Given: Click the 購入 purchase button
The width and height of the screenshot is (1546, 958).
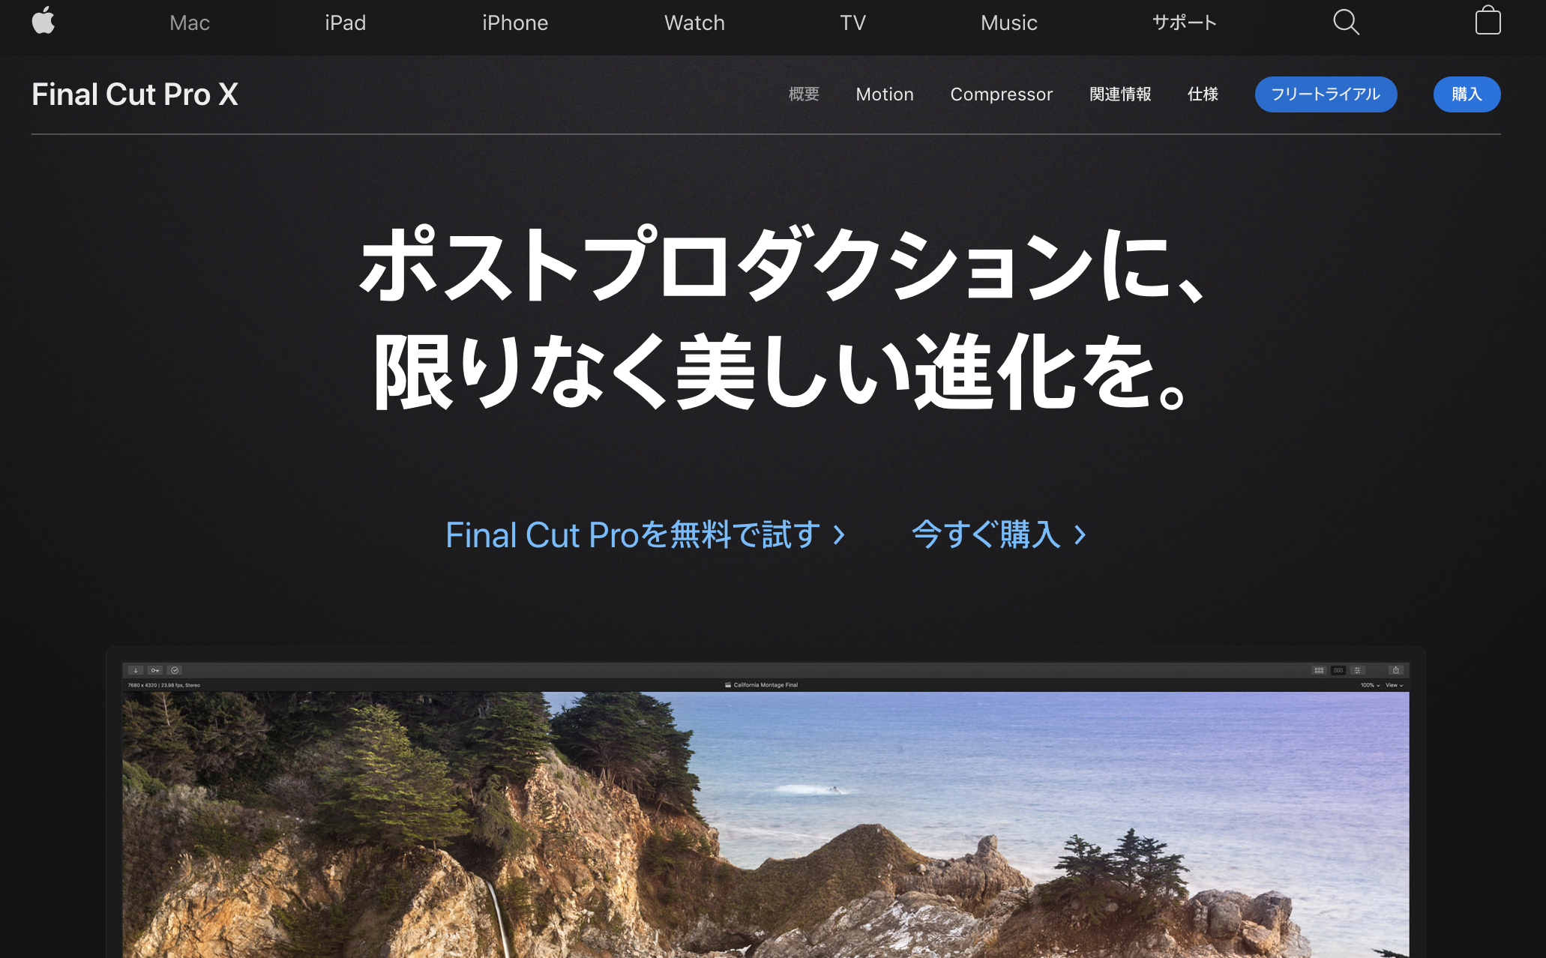Looking at the screenshot, I should 1467,94.
